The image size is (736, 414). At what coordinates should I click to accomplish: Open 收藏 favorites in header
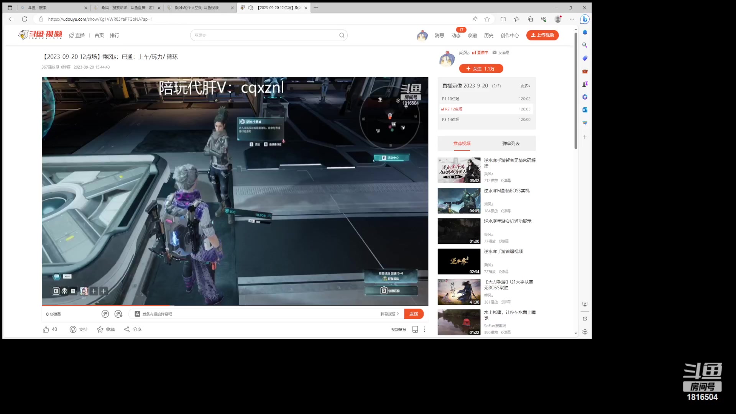[472, 35]
